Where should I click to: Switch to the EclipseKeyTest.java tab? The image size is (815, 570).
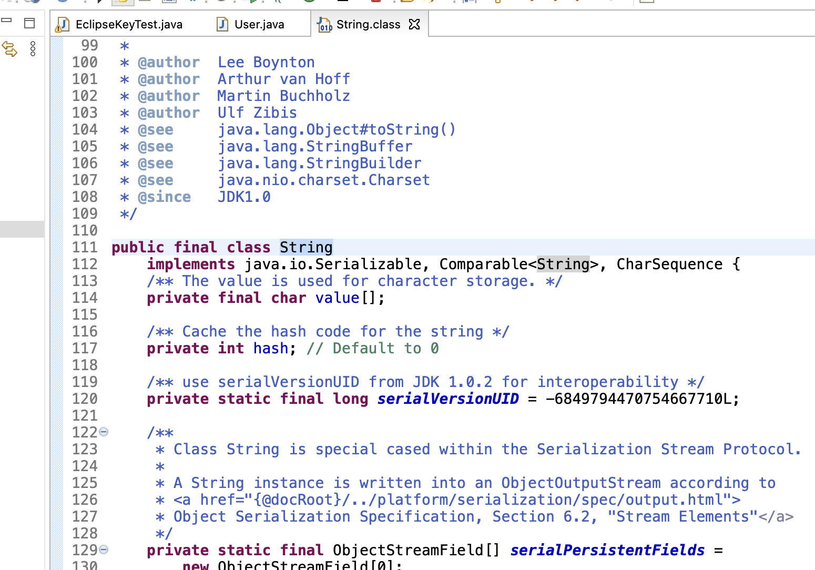[x=129, y=25]
